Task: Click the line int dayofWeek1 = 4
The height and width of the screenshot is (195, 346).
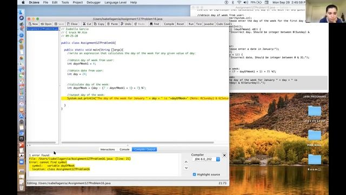Action: pos(82,64)
